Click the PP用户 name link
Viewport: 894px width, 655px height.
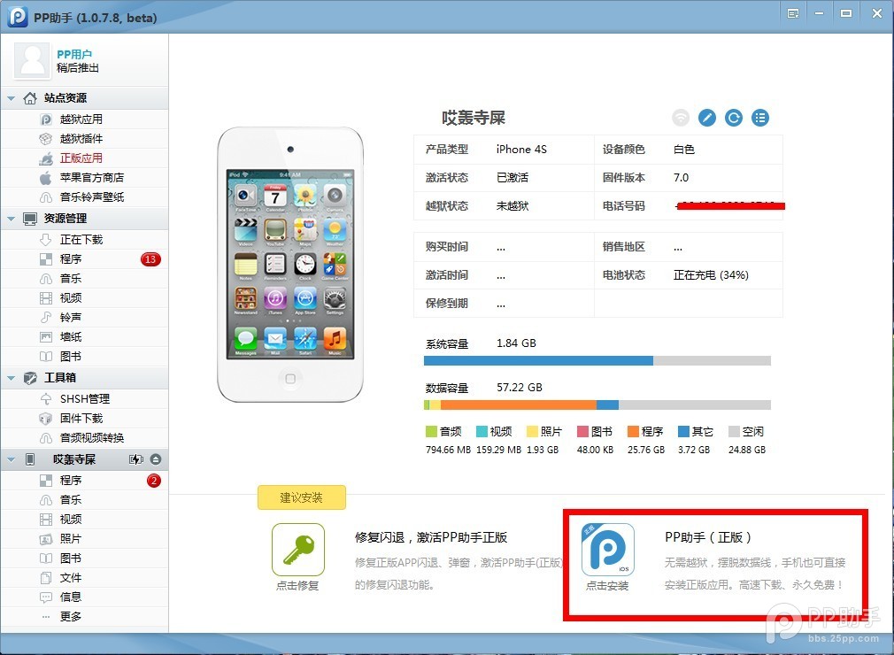pyautogui.click(x=74, y=54)
